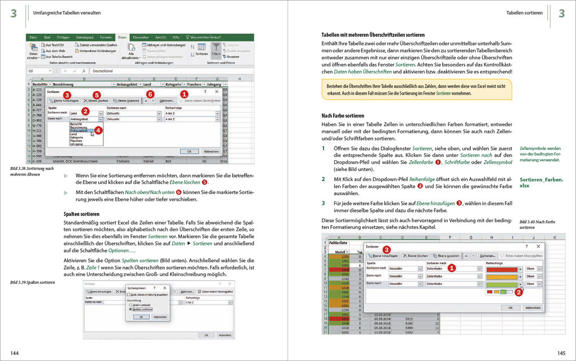576x361 pixels.
Task: Open the first Zellenfarbe dropdown
Action: click(x=479, y=269)
